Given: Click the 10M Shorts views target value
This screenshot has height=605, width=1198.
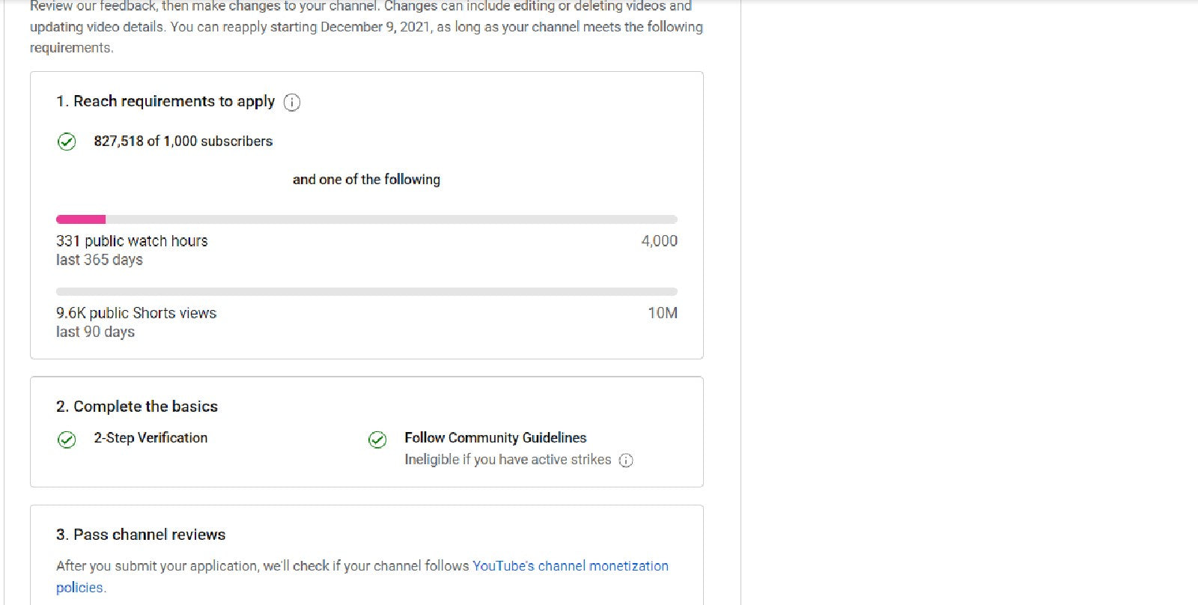Looking at the screenshot, I should [x=662, y=313].
